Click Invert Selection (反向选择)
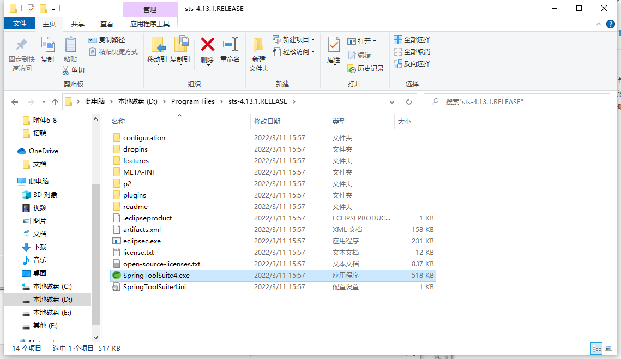 [x=412, y=63]
